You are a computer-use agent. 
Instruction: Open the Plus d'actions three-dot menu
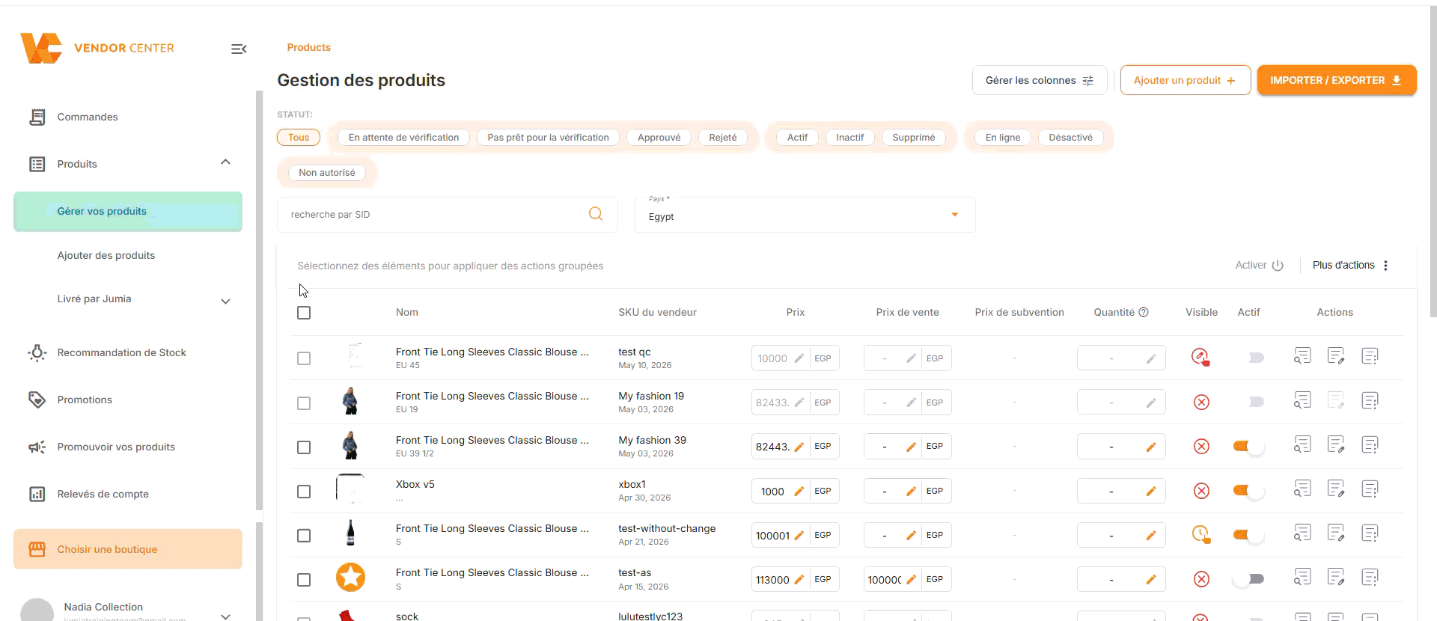click(x=1385, y=266)
